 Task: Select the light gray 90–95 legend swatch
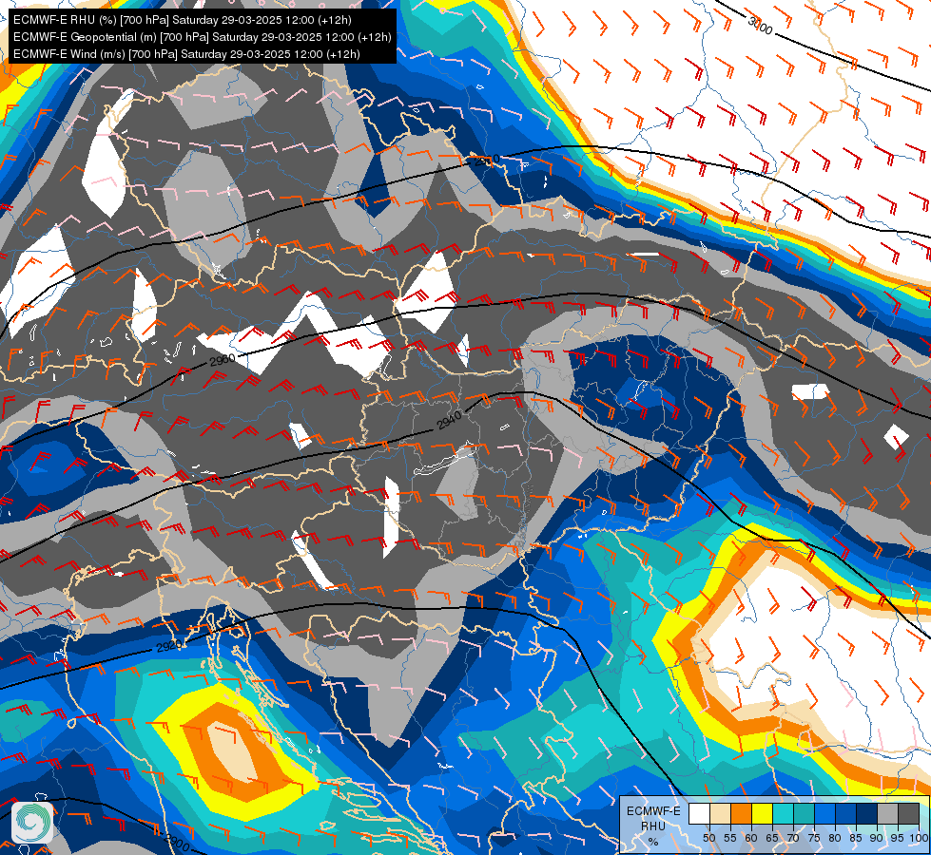887,813
